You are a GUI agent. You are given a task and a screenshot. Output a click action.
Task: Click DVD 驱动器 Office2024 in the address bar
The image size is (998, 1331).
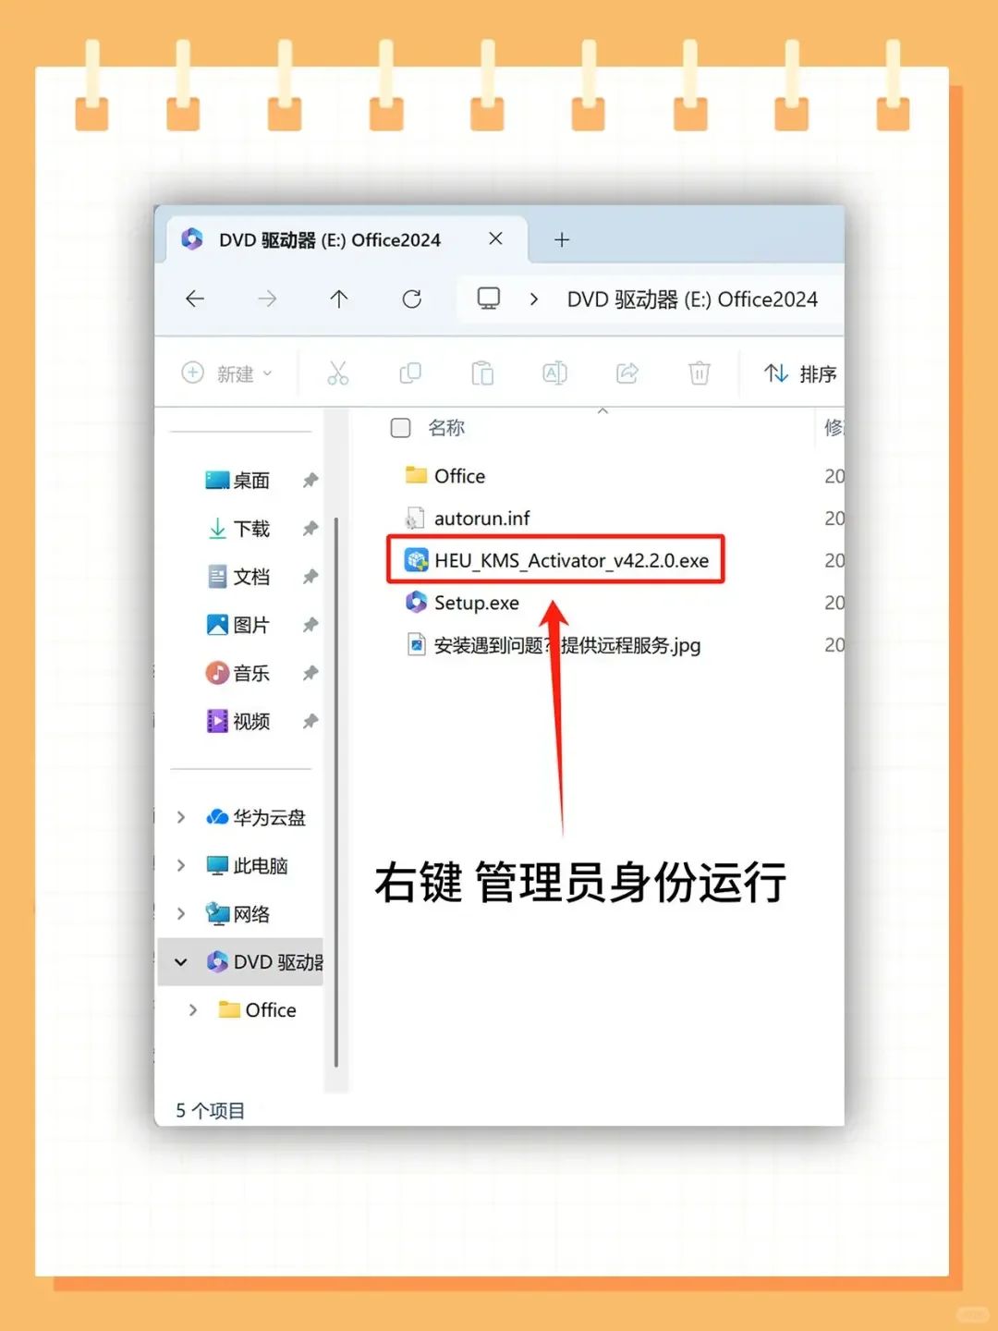click(x=691, y=299)
